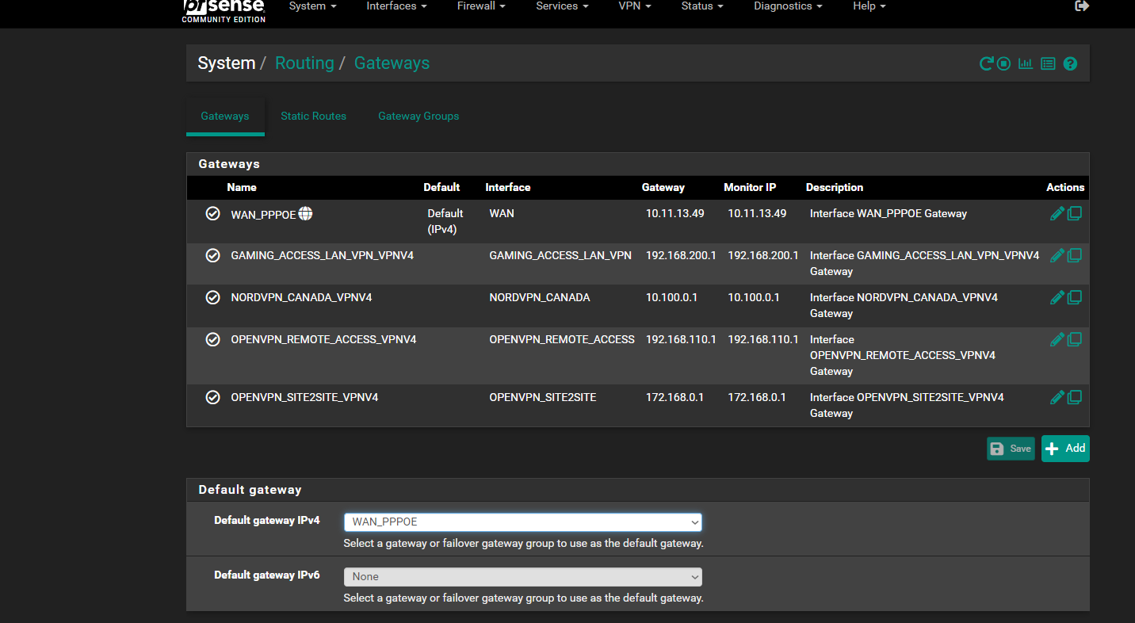This screenshot has width=1135, height=623.
Task: Click the OPENVPN_REMOTE_ACCESS interface cell
Action: coord(562,340)
